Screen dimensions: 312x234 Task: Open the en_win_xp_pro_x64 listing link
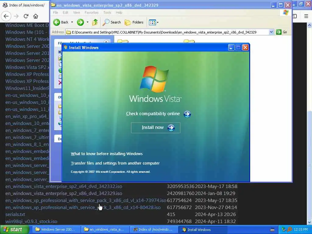[27, 116]
